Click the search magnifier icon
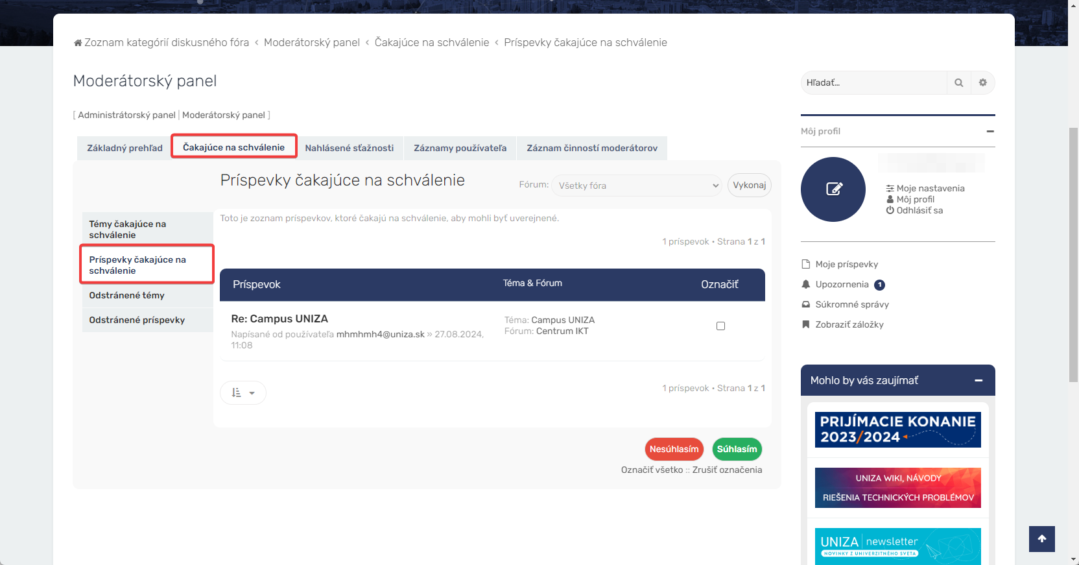The width and height of the screenshot is (1079, 565). coord(958,83)
